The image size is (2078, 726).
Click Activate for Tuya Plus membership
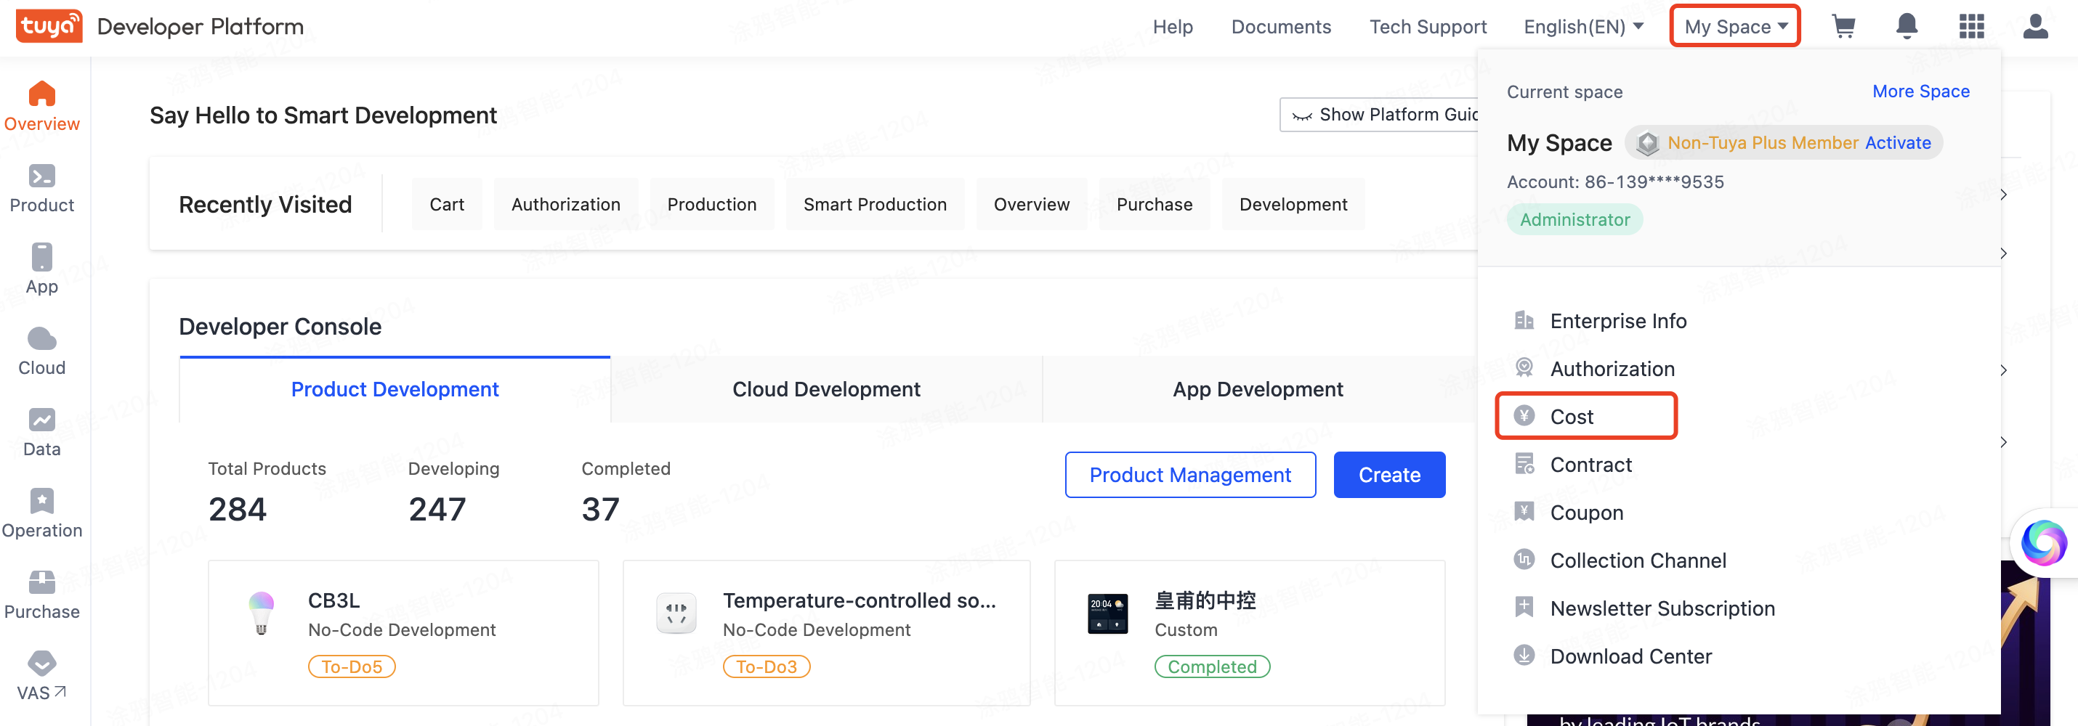click(1897, 142)
